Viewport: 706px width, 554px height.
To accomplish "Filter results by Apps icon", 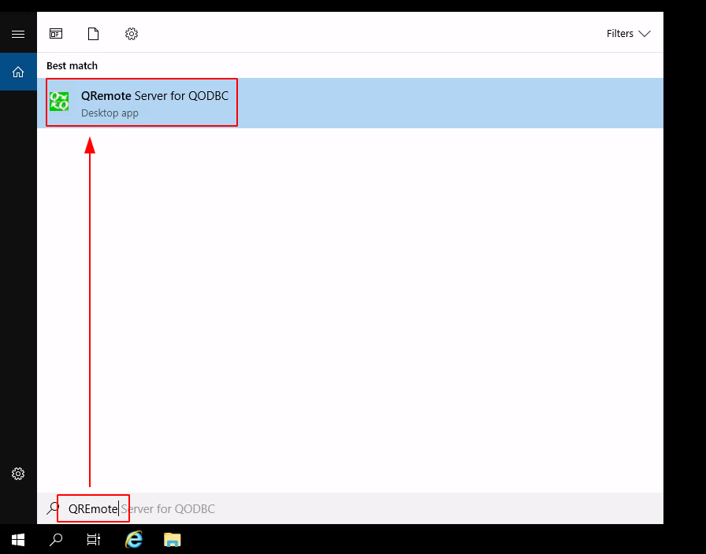I will tap(56, 34).
